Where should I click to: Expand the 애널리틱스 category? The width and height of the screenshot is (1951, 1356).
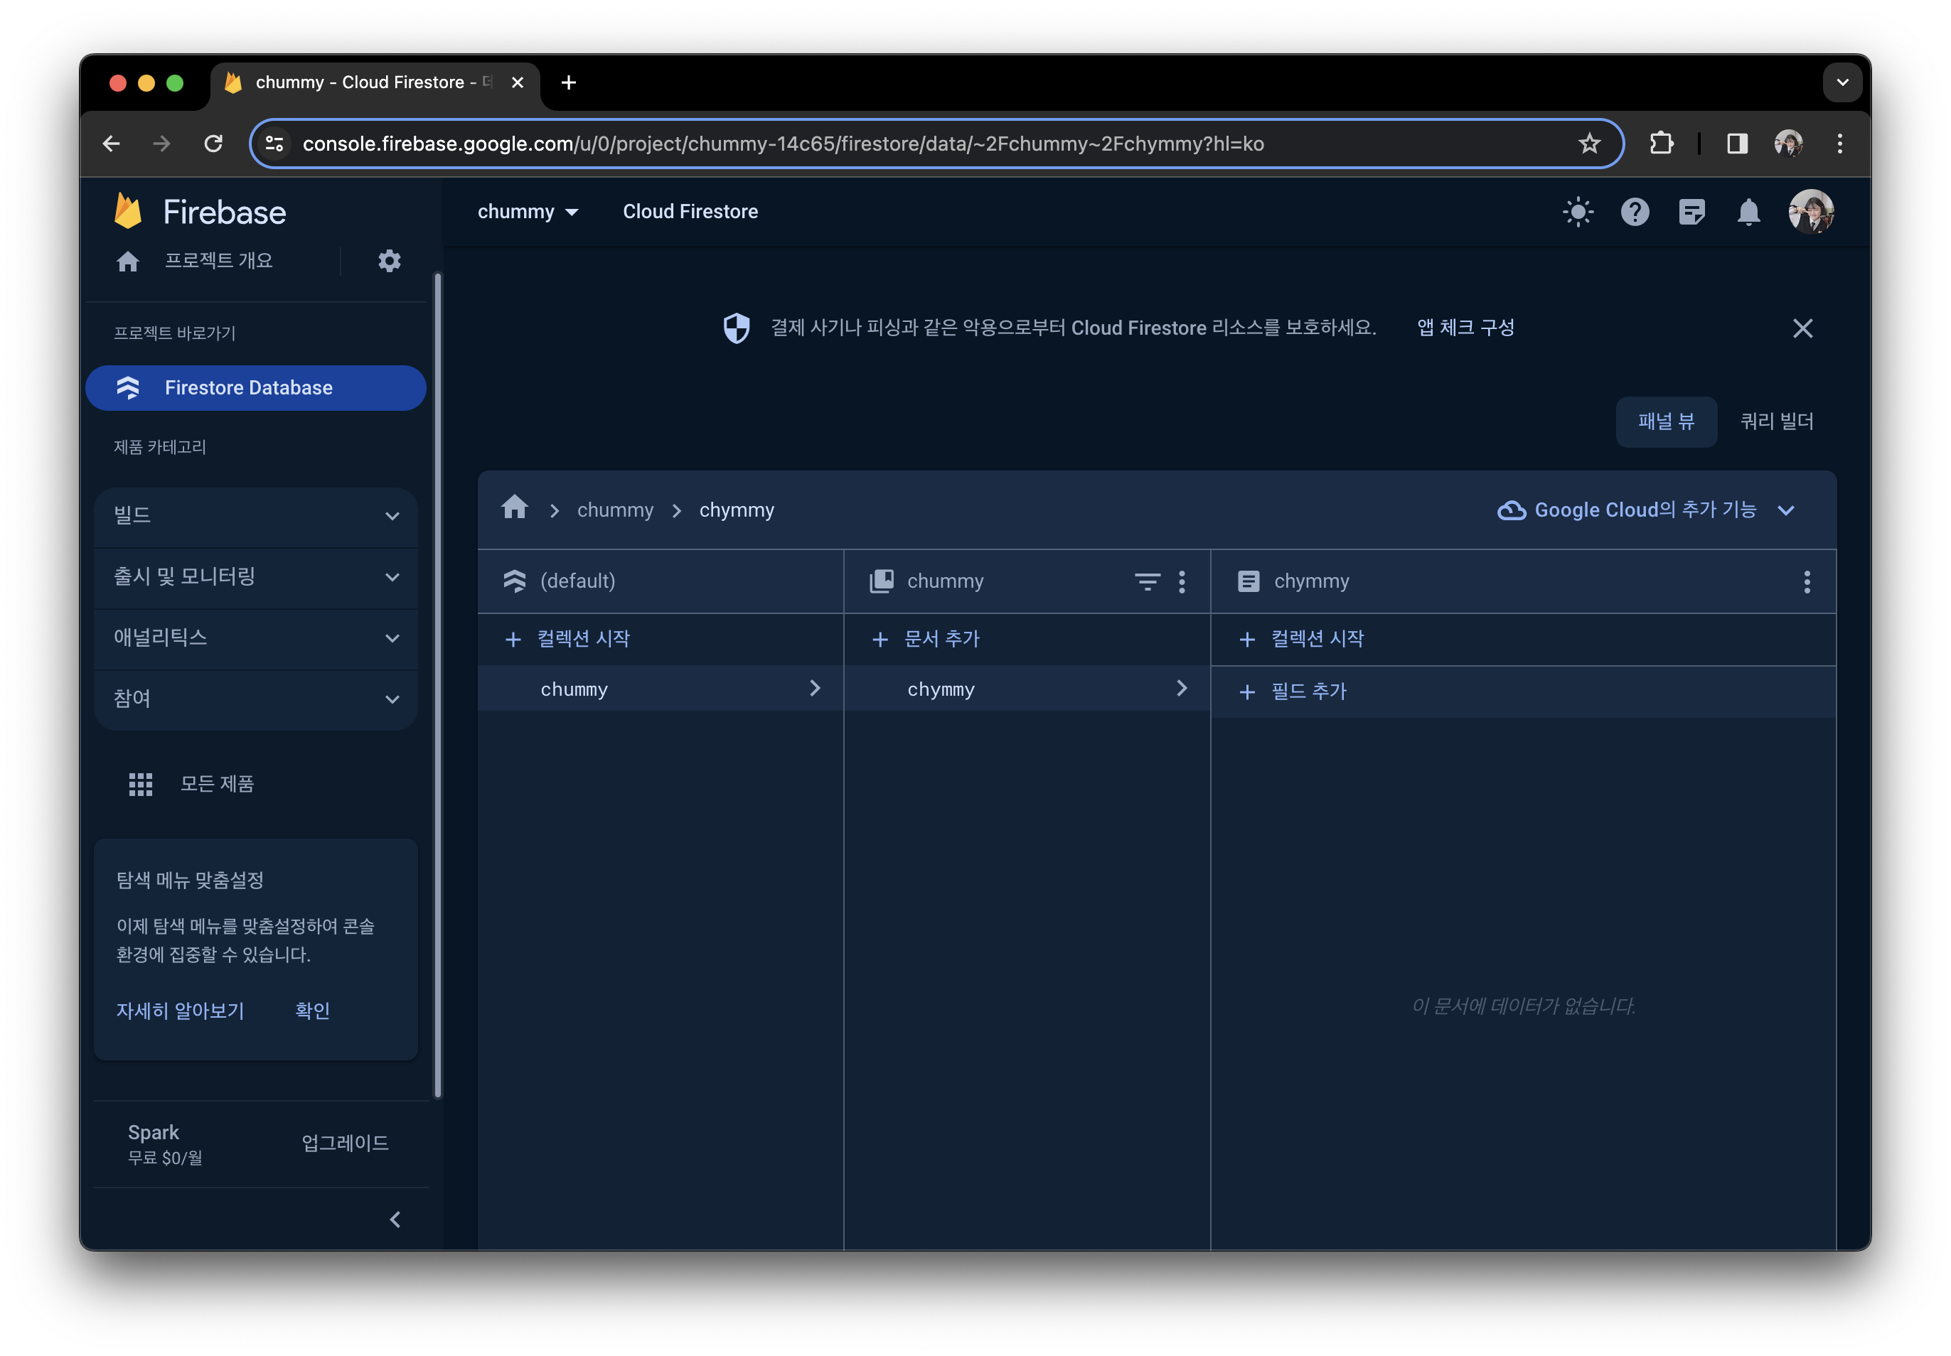coord(256,638)
